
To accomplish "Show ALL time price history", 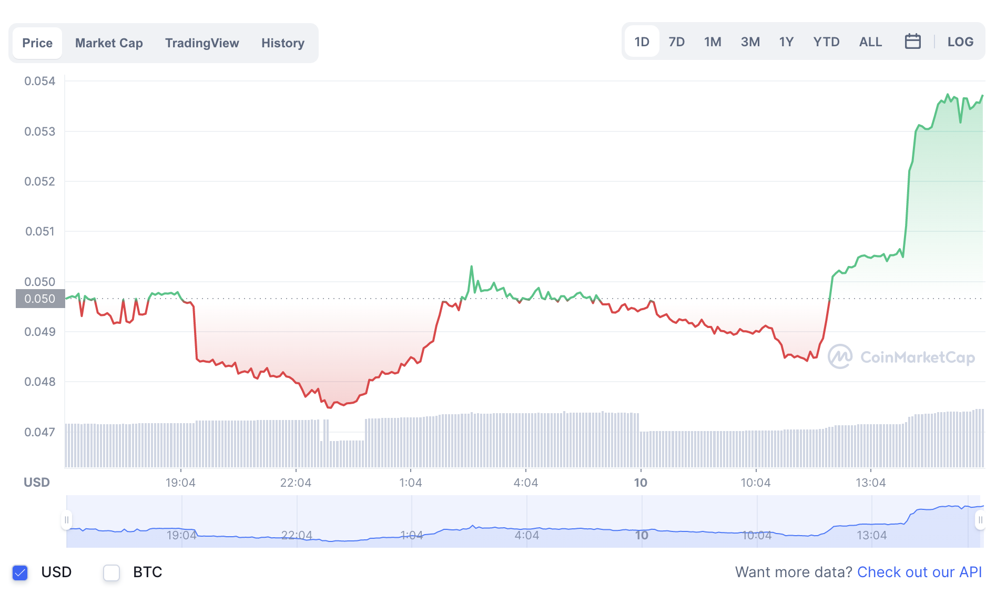I will coord(870,42).
